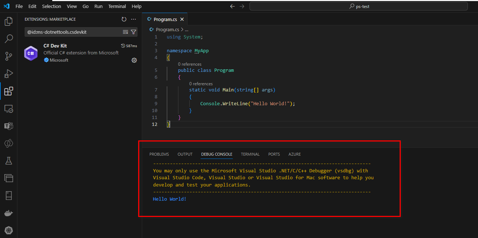The width and height of the screenshot is (478, 238).
Task: Click the VS Code logo icon
Action: pos(6,6)
